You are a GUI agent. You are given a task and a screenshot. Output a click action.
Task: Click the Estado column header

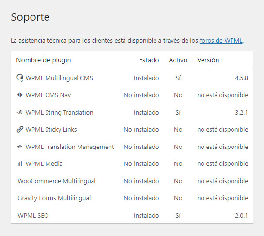coord(149,60)
